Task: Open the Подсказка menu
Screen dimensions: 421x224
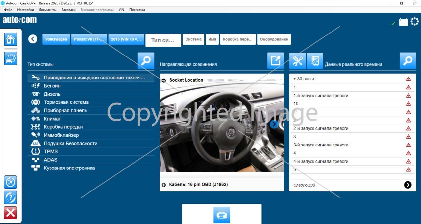Action: point(137,10)
